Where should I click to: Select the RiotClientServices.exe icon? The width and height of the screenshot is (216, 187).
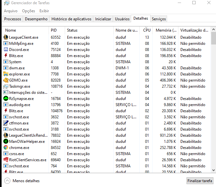tap(6, 160)
